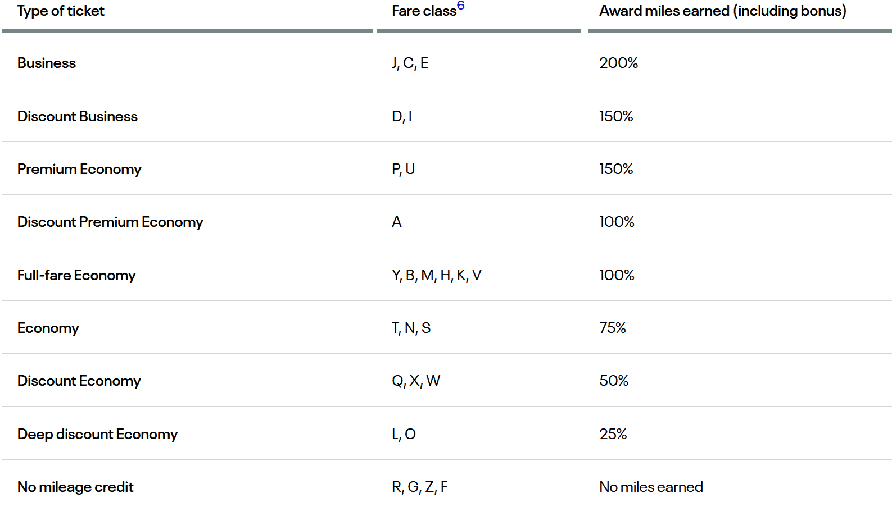Click the Fare class column header text

(423, 11)
